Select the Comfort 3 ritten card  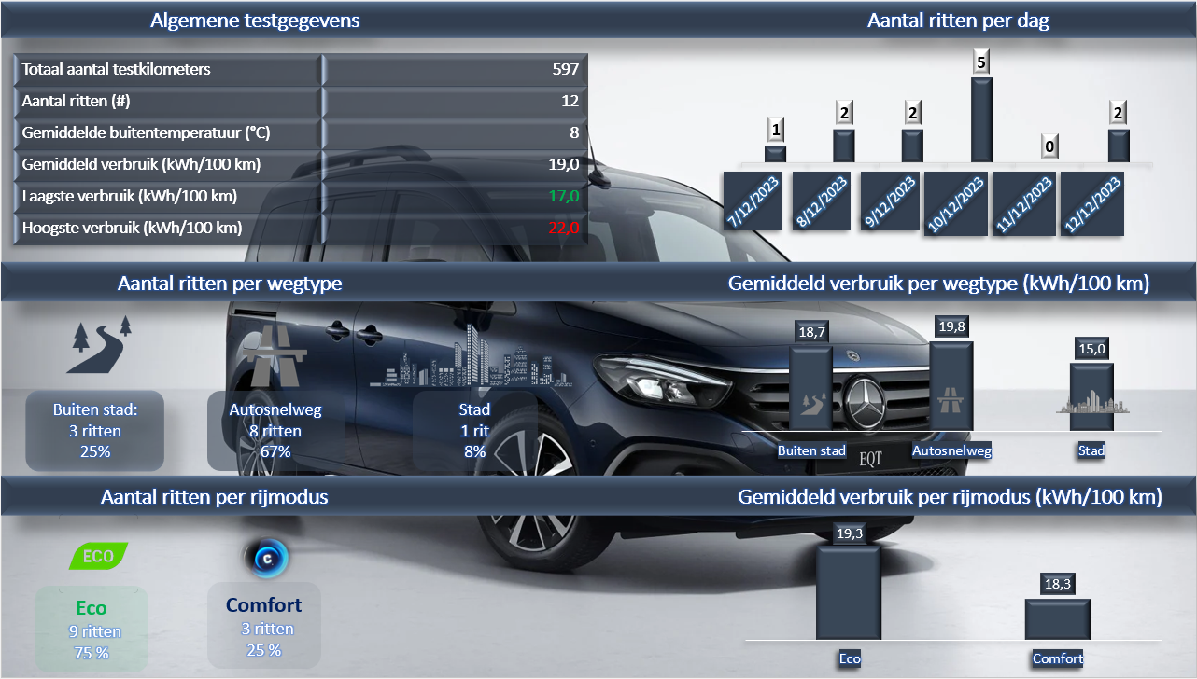click(264, 627)
